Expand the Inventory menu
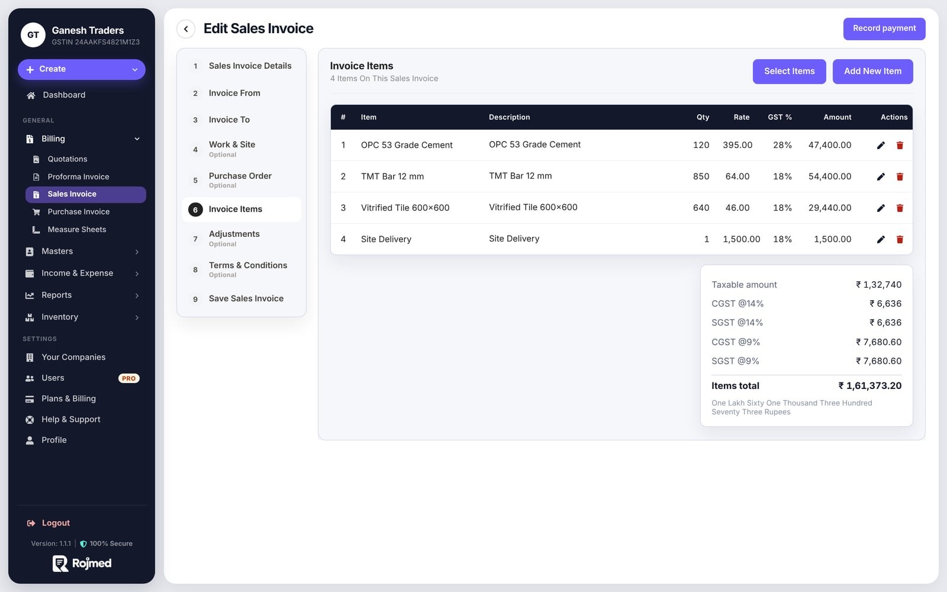 pyautogui.click(x=82, y=317)
